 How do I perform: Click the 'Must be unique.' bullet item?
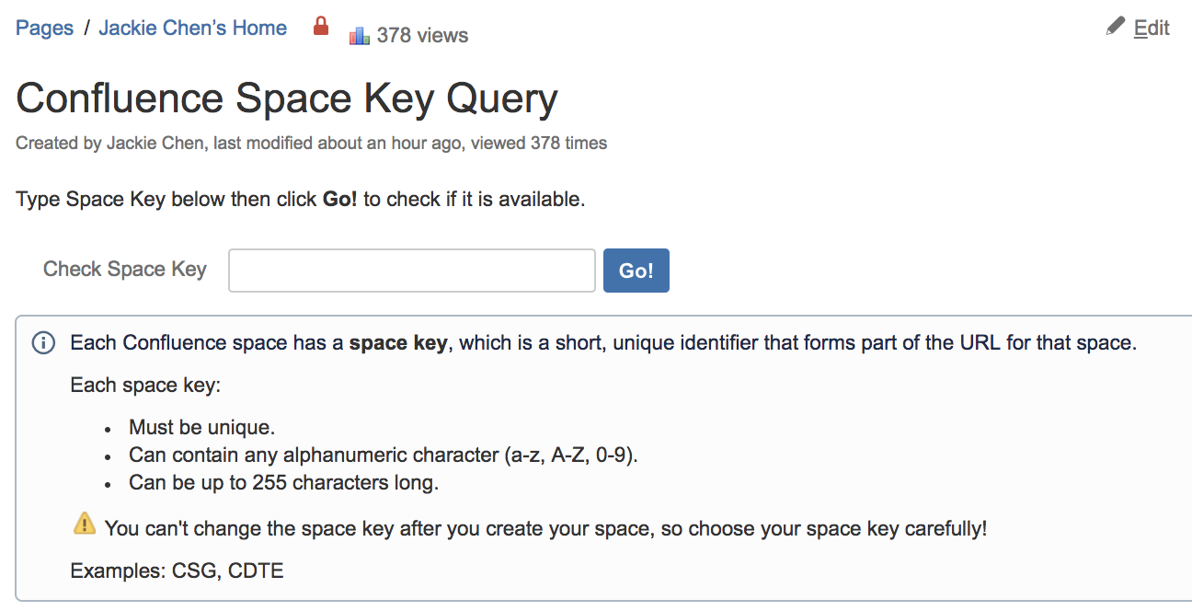201,427
